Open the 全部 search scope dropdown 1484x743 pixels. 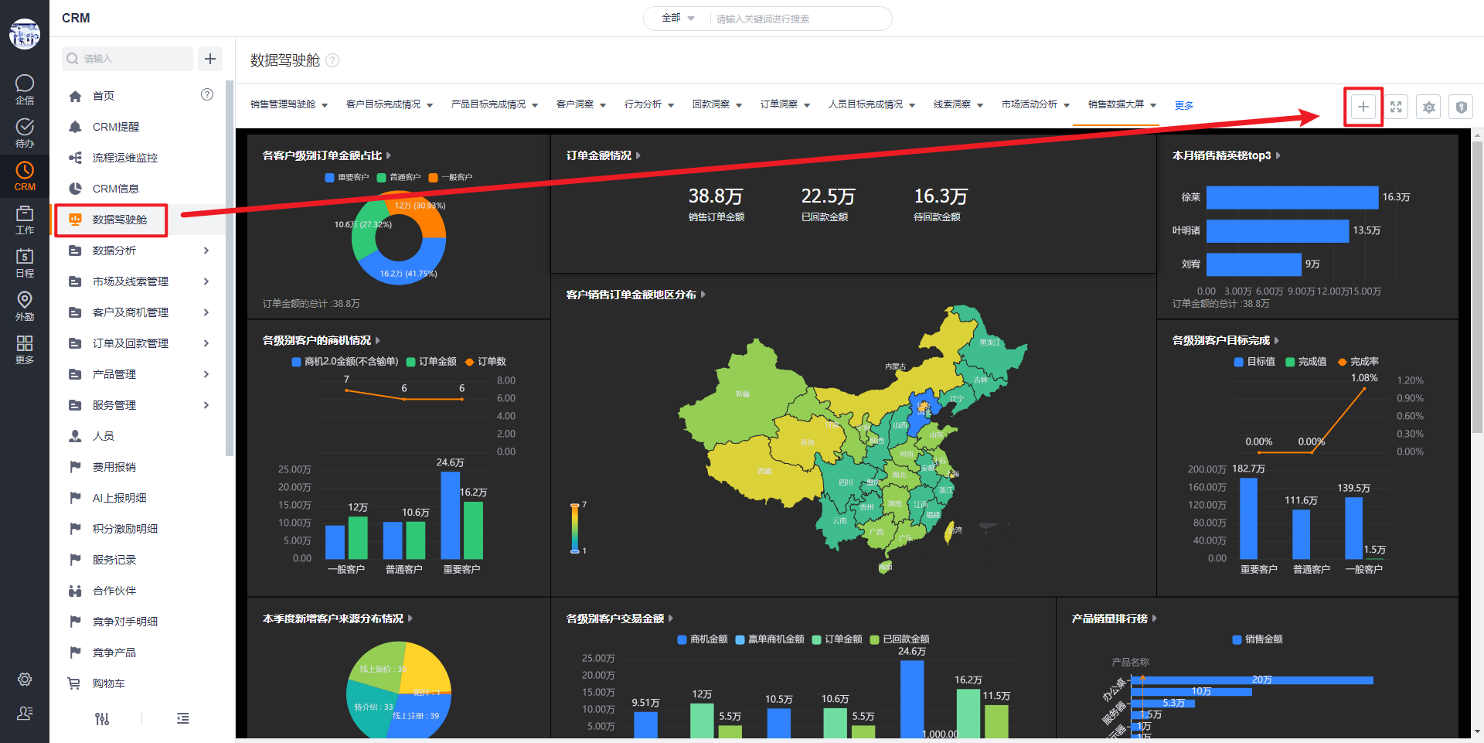678,18
